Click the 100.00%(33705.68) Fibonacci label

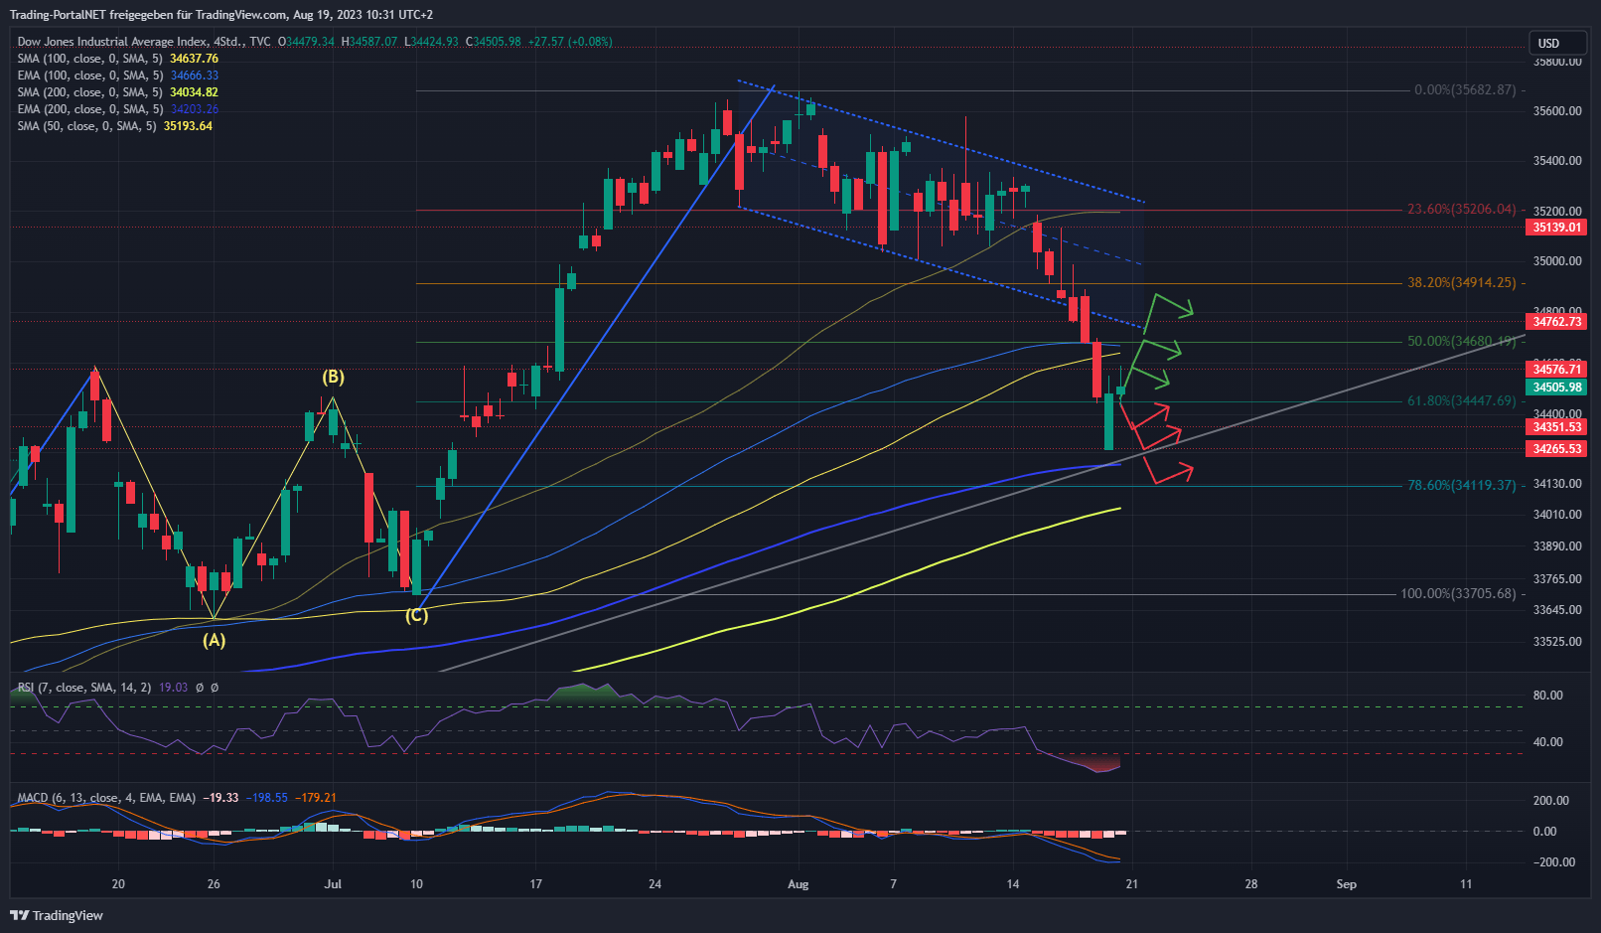coord(1458,594)
